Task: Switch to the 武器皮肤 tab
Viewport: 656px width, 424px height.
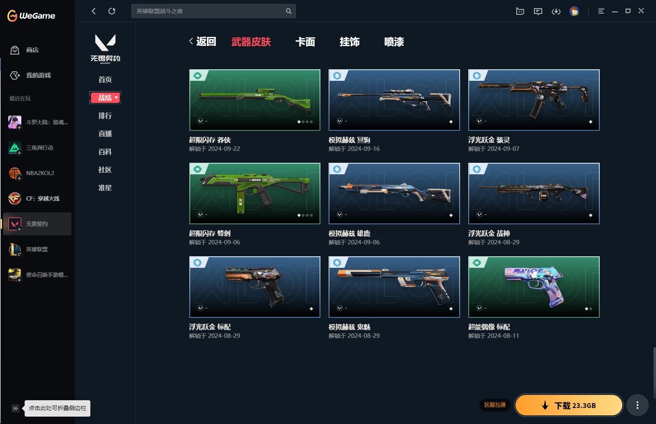Action: click(x=251, y=42)
